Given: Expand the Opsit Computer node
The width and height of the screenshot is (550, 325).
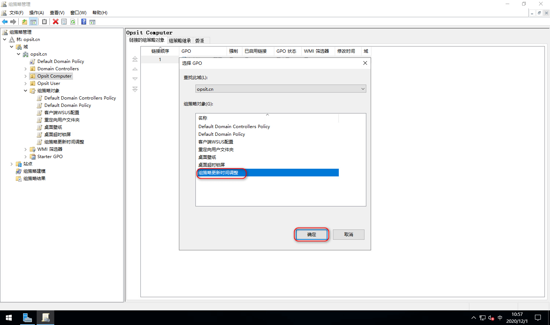Looking at the screenshot, I should (x=25, y=76).
